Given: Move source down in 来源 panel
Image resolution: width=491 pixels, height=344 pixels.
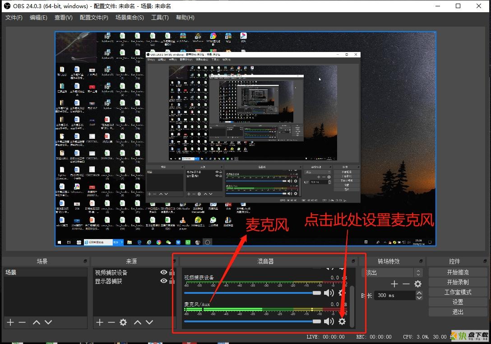Looking at the screenshot, I should (x=149, y=322).
